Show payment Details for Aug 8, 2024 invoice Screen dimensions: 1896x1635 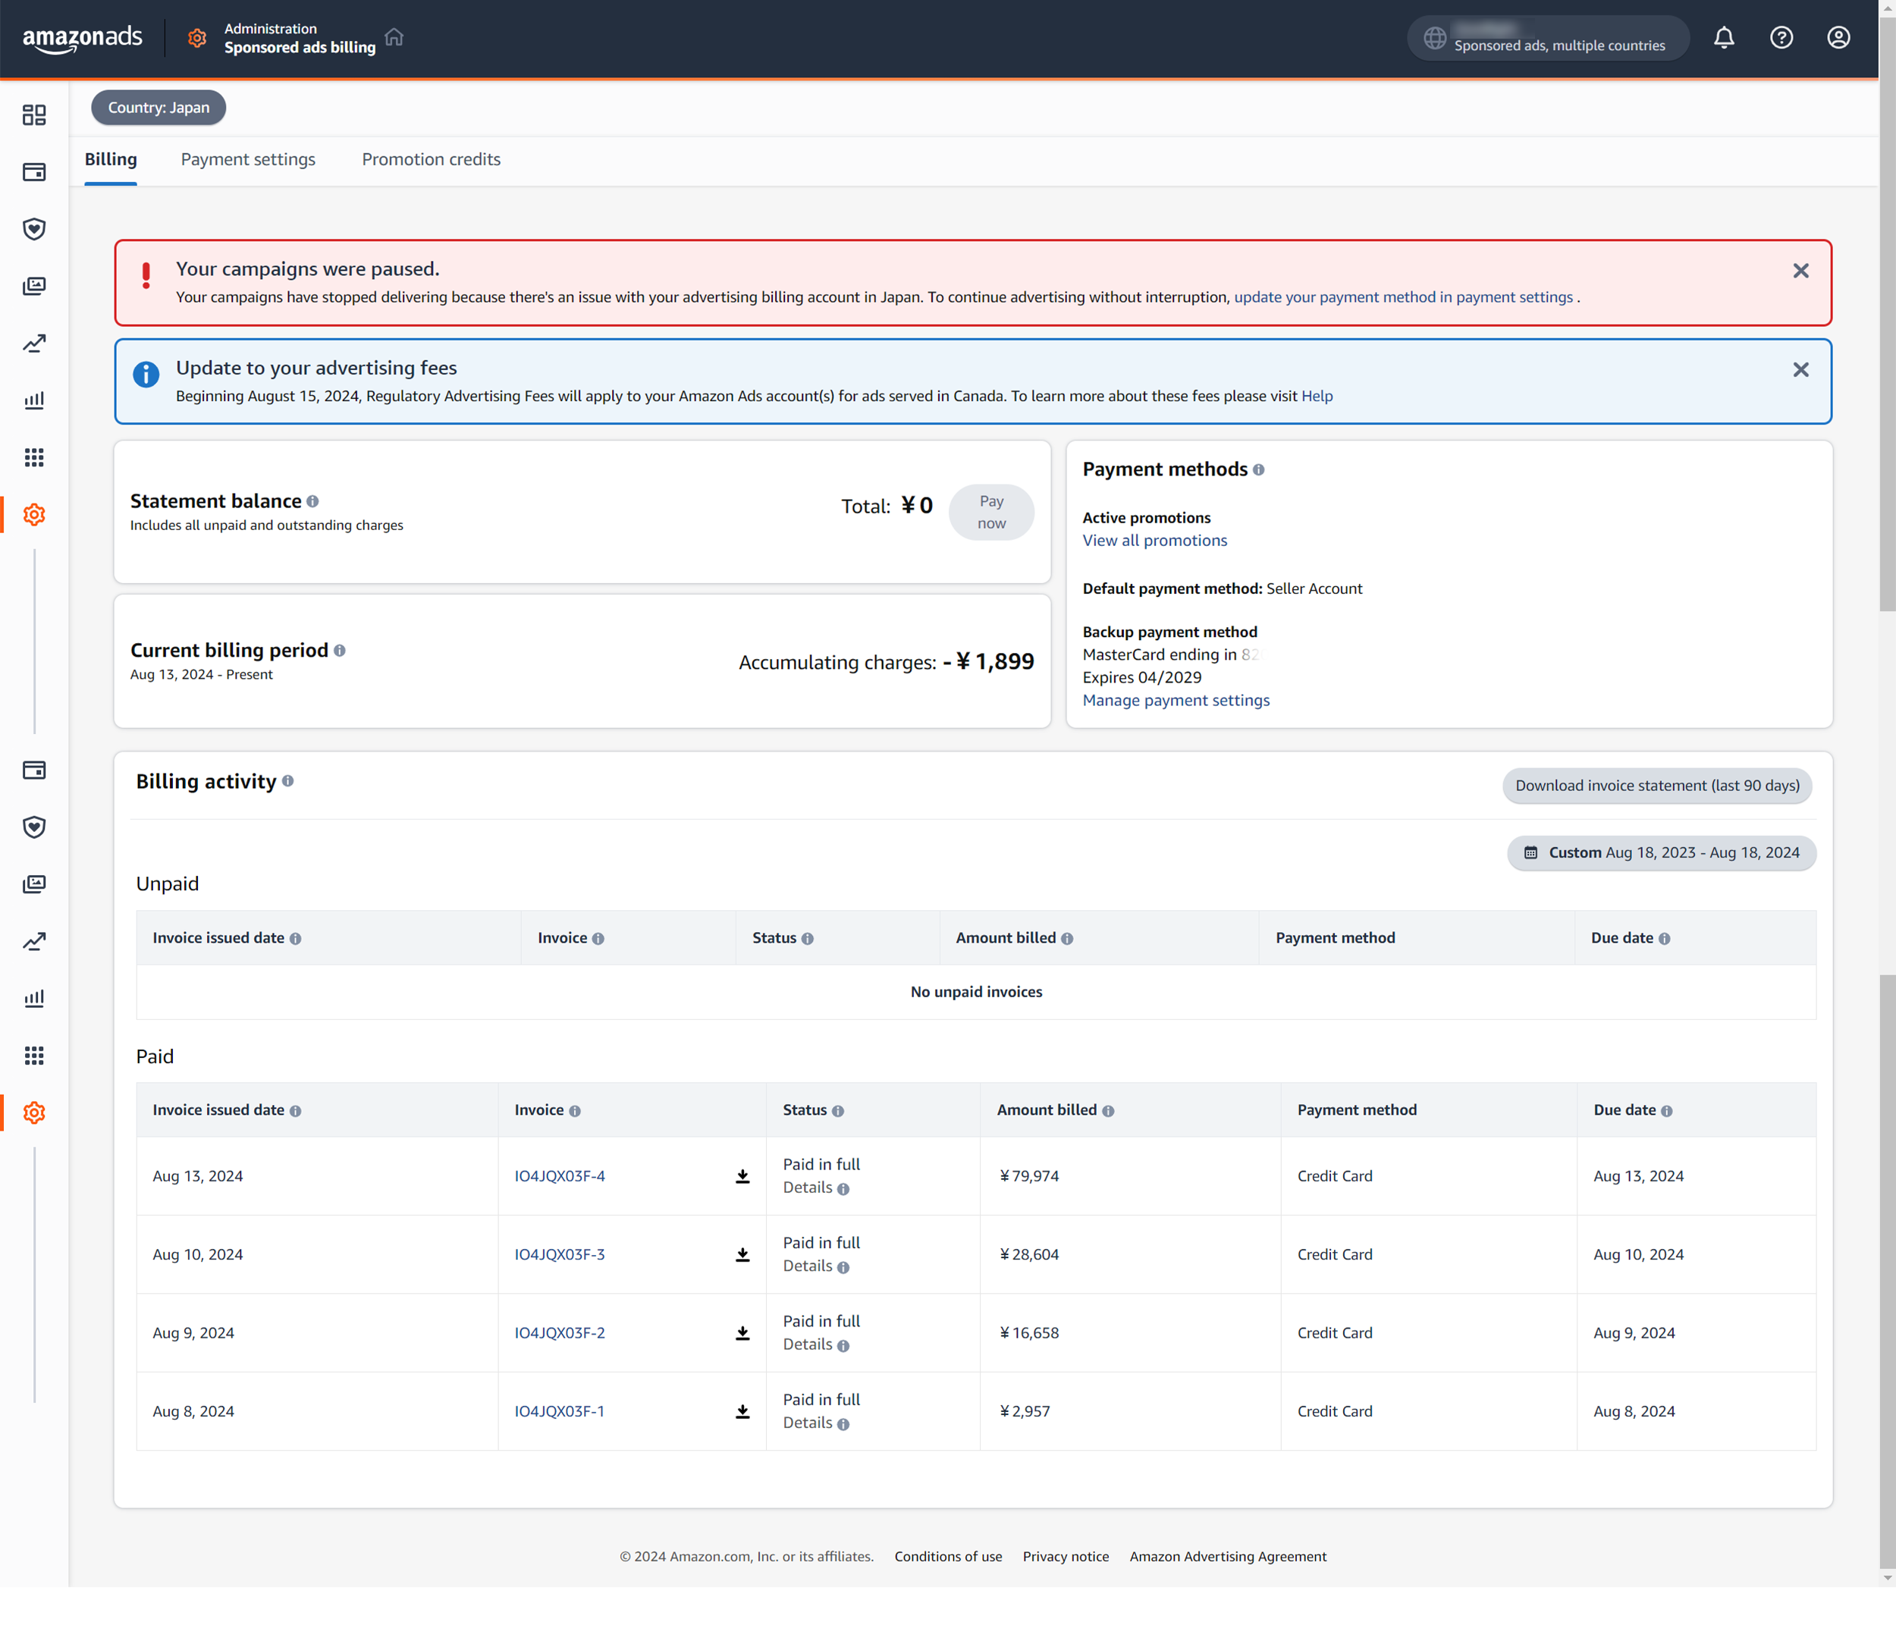(815, 1423)
